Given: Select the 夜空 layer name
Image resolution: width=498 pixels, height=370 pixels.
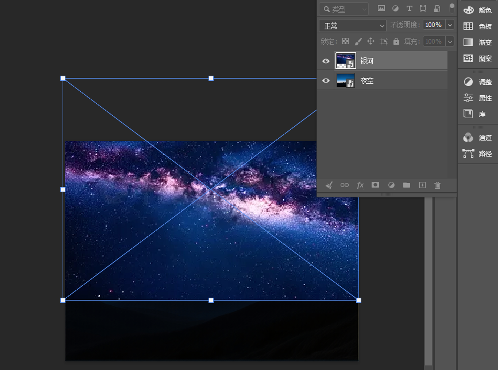Looking at the screenshot, I should [367, 80].
